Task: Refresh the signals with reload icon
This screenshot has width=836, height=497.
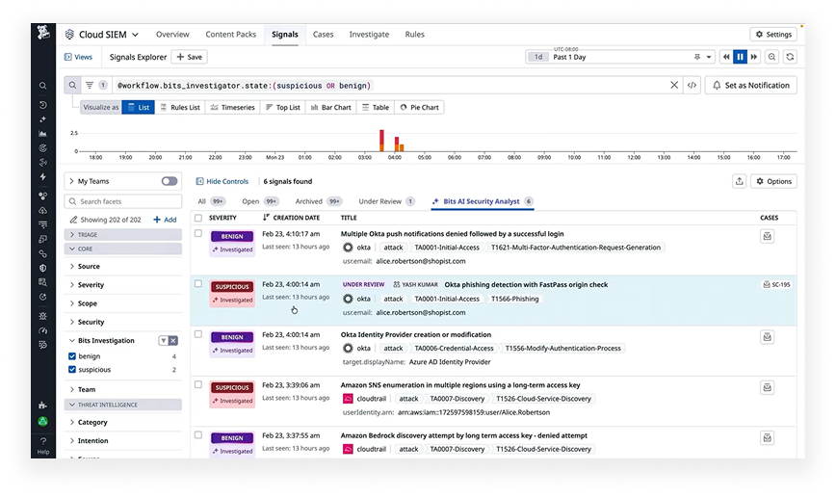Action: coord(790,57)
